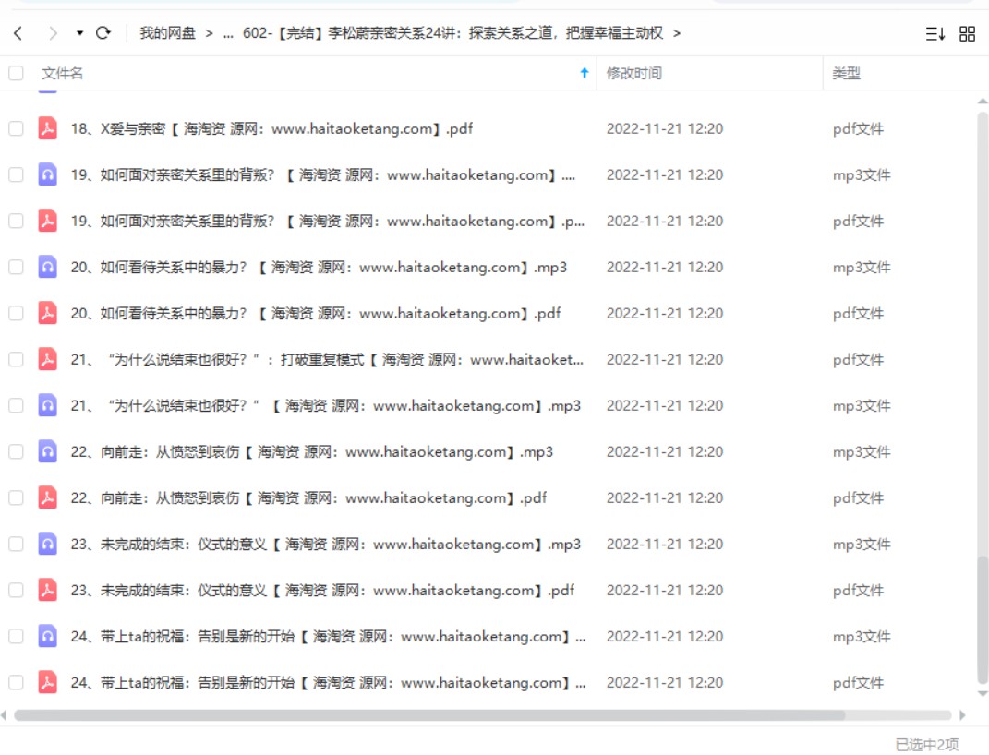The image size is (989, 755).
Task: Go forward with the right arrow
Action: click(53, 33)
